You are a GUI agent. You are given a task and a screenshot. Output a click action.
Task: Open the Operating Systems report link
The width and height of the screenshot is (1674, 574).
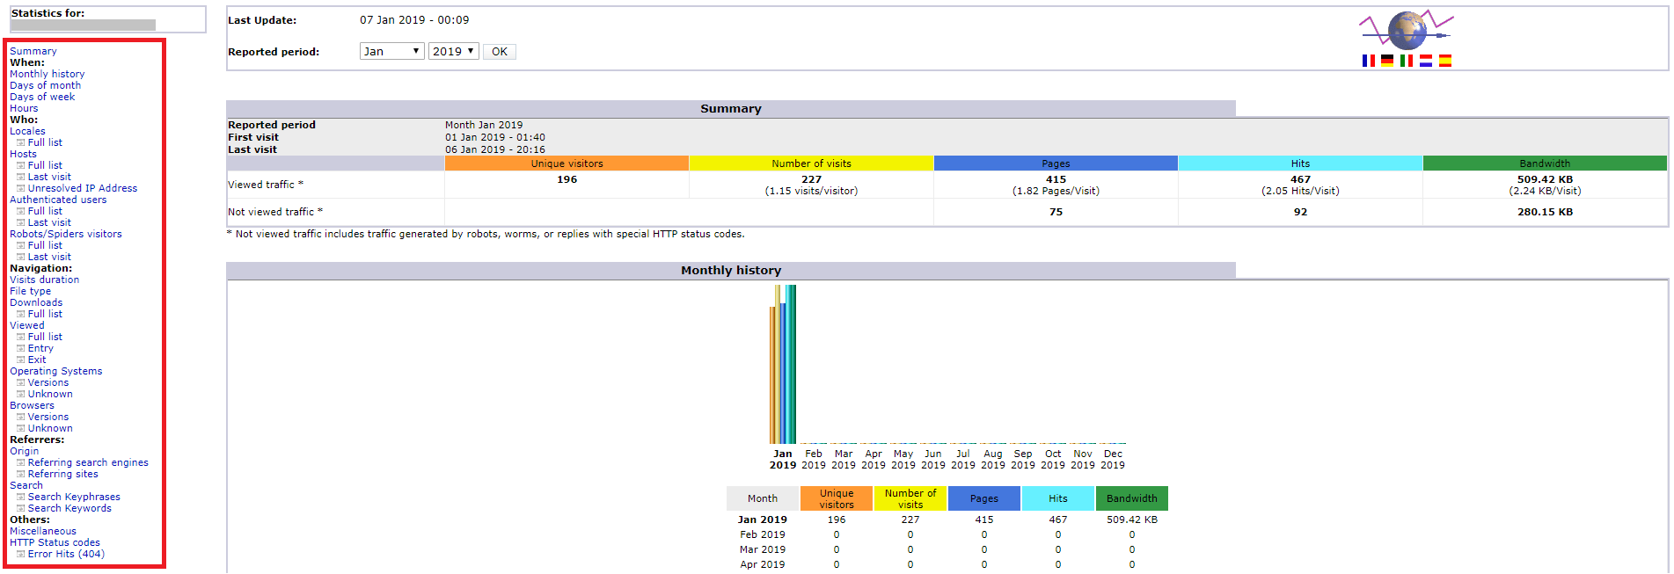tap(55, 371)
